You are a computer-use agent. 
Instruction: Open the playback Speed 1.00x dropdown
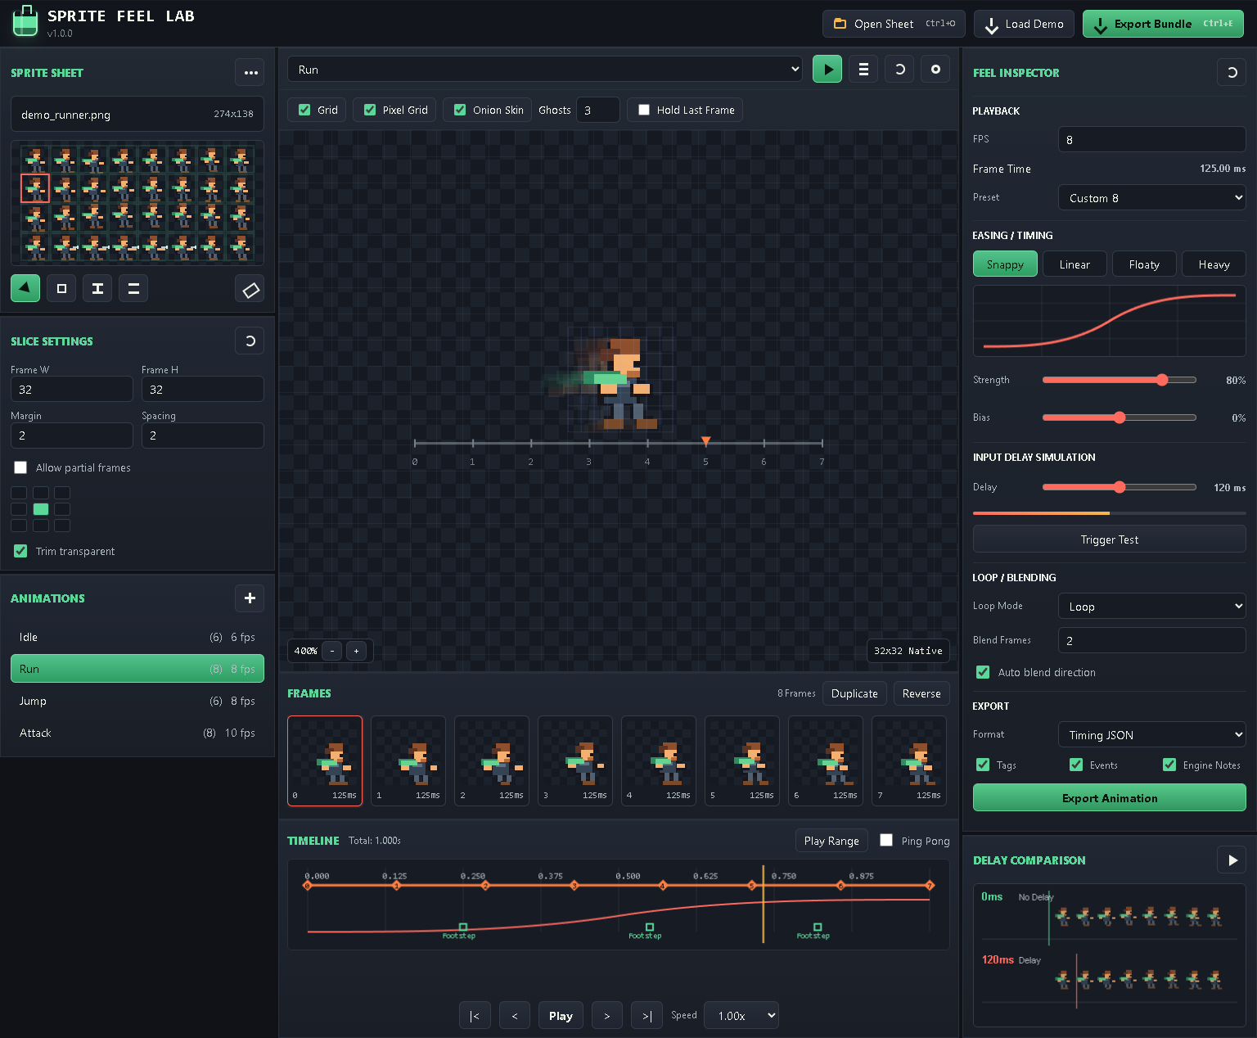741,1016
